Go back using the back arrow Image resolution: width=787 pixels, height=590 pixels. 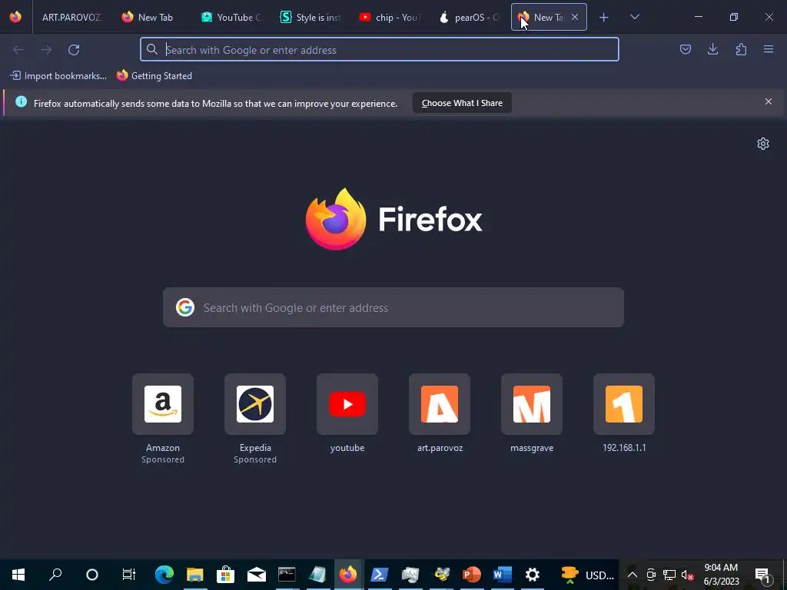tap(18, 50)
